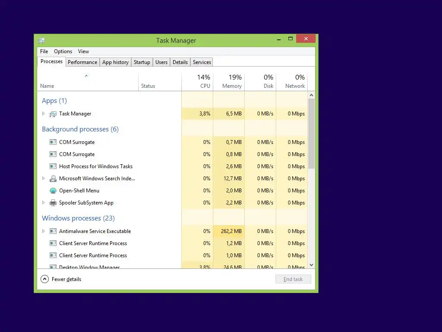Image resolution: width=442 pixels, height=332 pixels.
Task: Select Client Server Runtime Process with 1,2 MB
Action: [x=173, y=243]
